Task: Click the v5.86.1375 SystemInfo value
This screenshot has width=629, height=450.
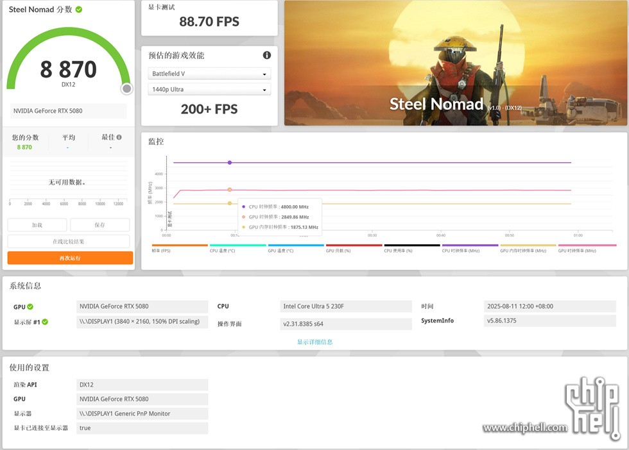Action: tap(550, 321)
